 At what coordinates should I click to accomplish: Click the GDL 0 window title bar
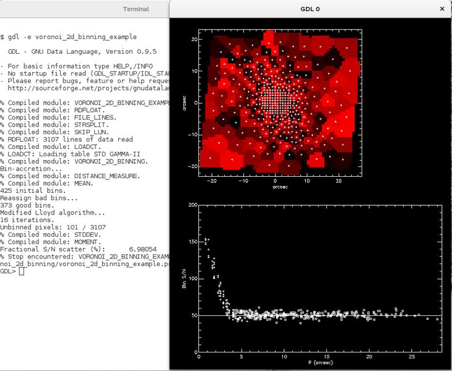[310, 9]
